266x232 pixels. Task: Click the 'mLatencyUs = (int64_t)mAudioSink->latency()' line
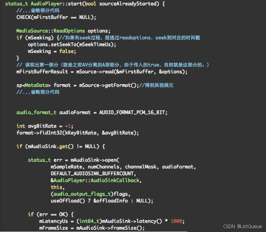tap(112, 221)
